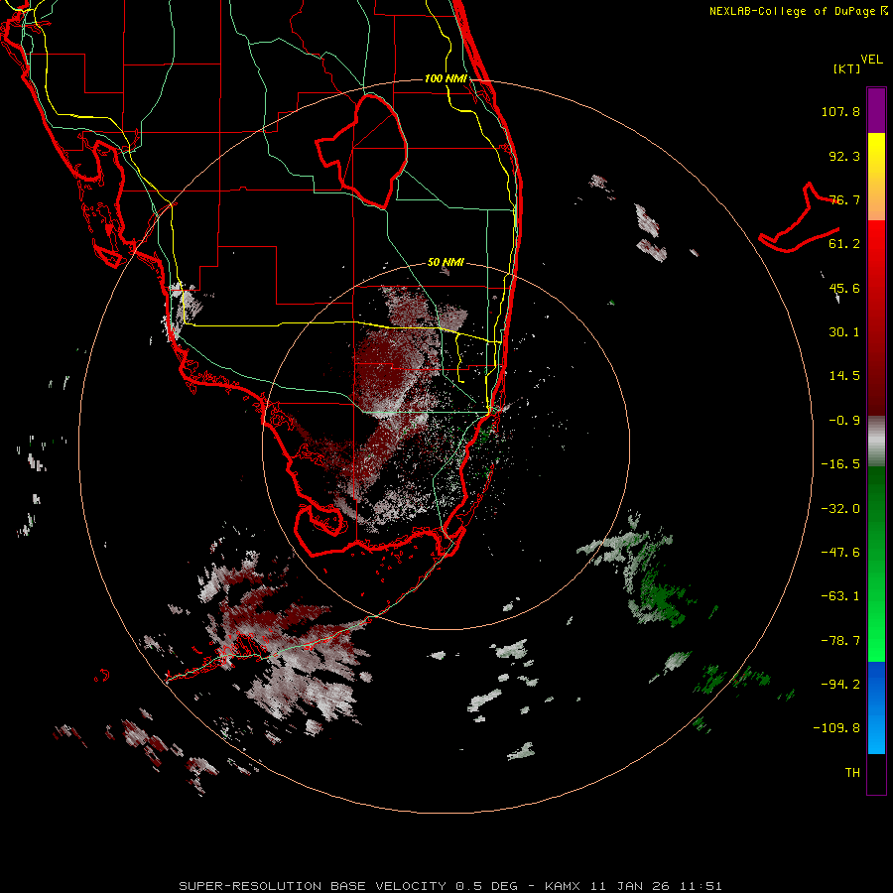The image size is (893, 893).
Task: Click the -78.7 velocity scale value
Action: click(x=840, y=641)
